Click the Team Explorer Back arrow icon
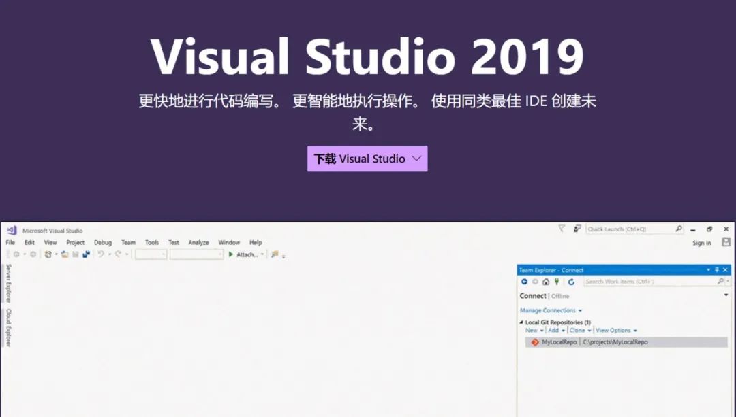This screenshot has width=736, height=417. click(524, 282)
